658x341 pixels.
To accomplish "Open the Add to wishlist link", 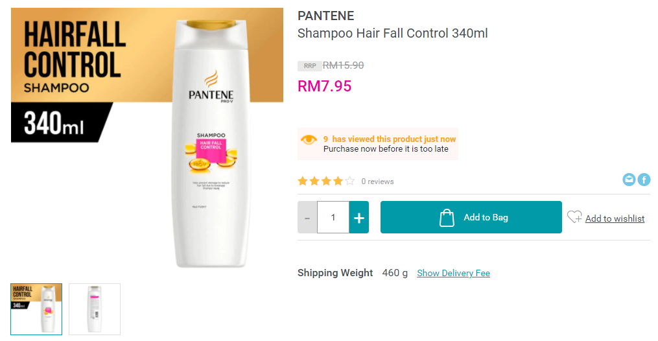I will (615, 218).
